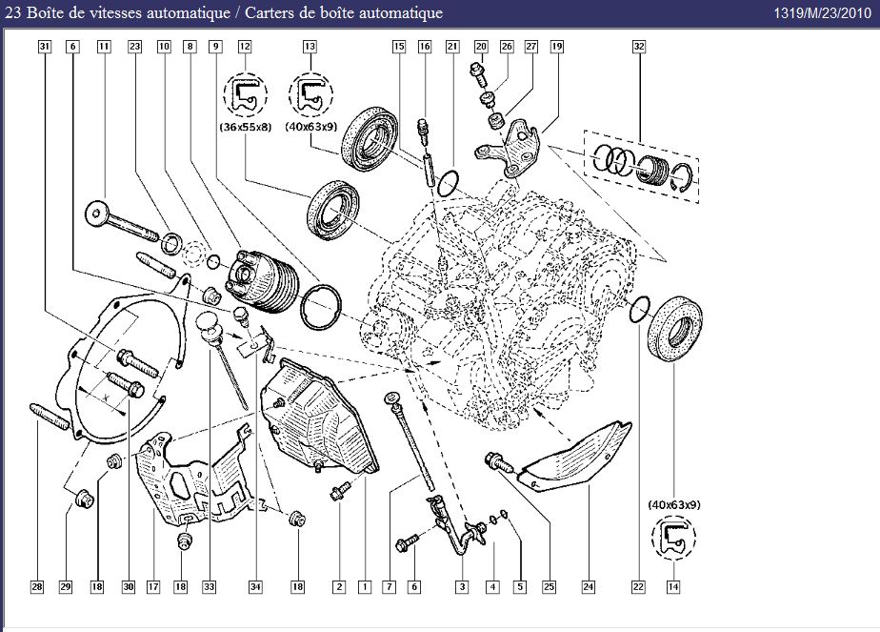The image size is (880, 632).
Task: Click part number box 1
Action: (x=364, y=587)
